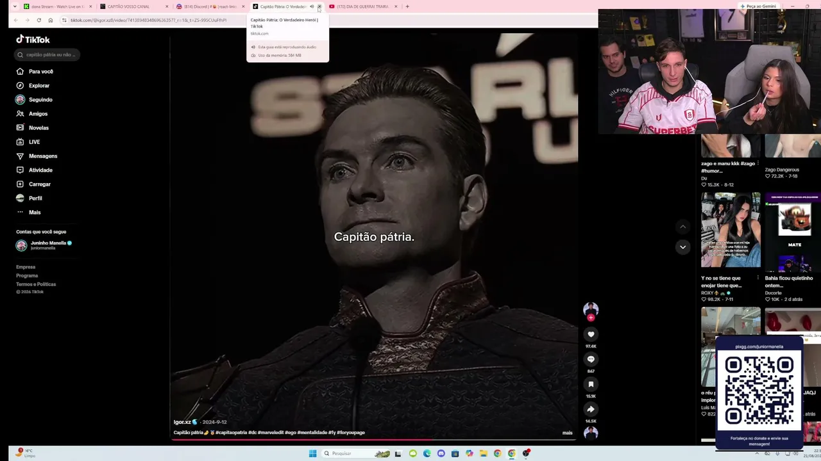
Task: Seek on the video progress bar
Action: [x=374, y=439]
